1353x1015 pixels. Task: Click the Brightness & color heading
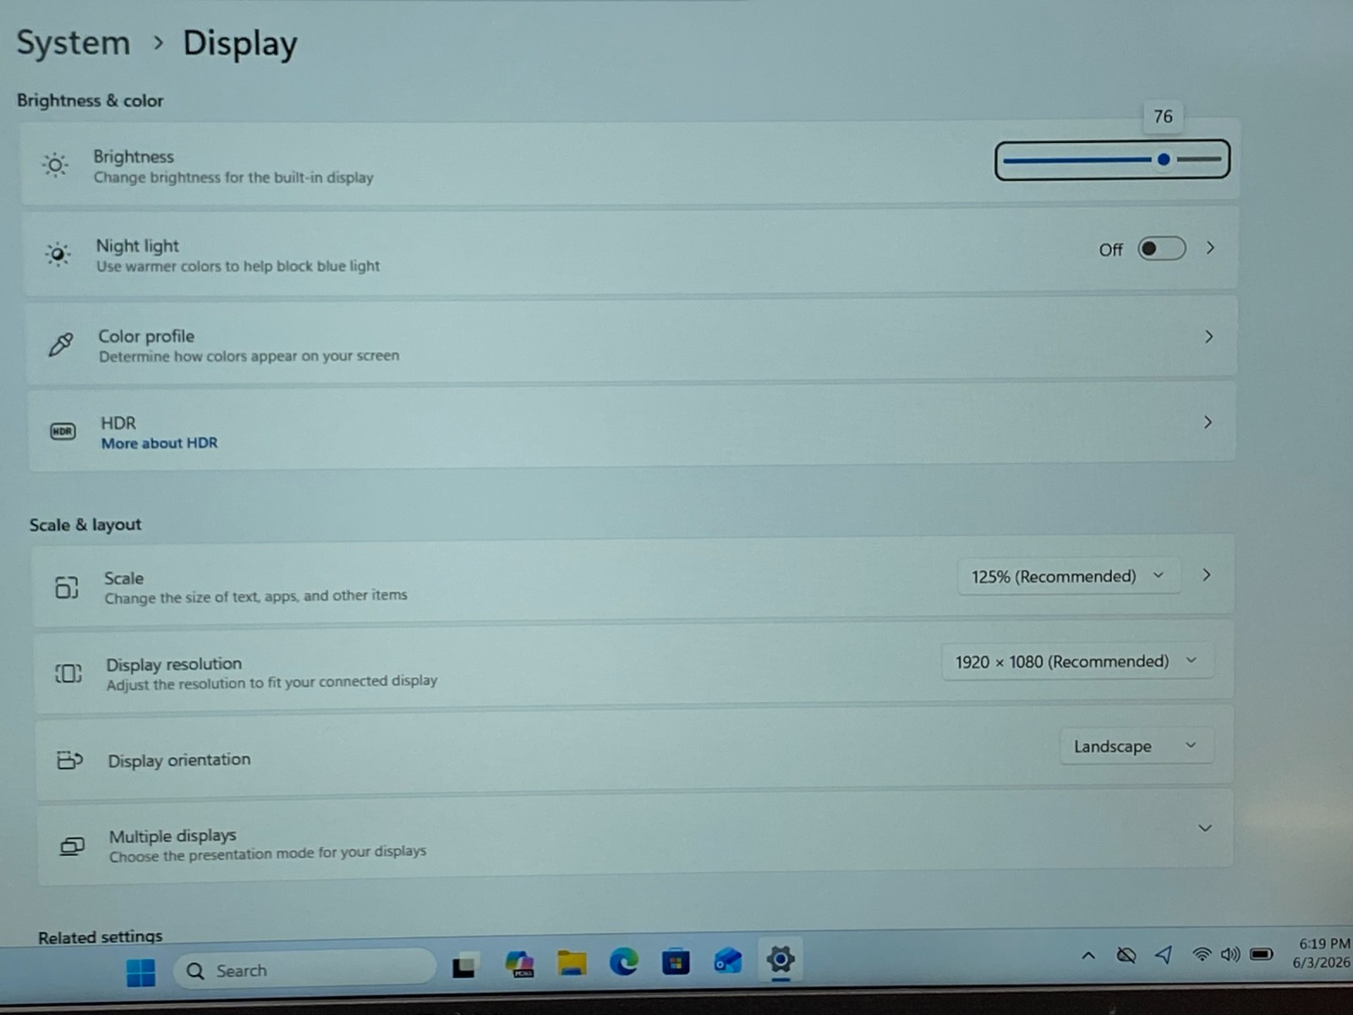[90, 101]
